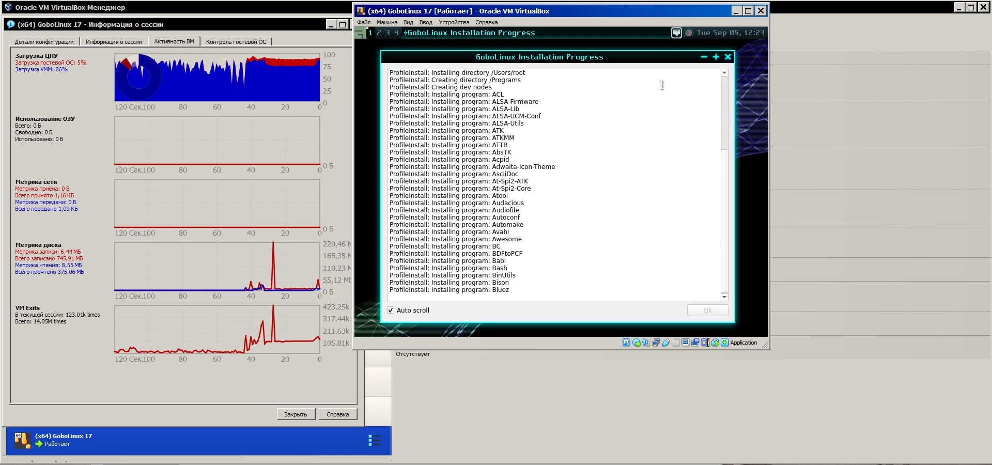Toggle the Auto scroll checkbox

click(391, 310)
